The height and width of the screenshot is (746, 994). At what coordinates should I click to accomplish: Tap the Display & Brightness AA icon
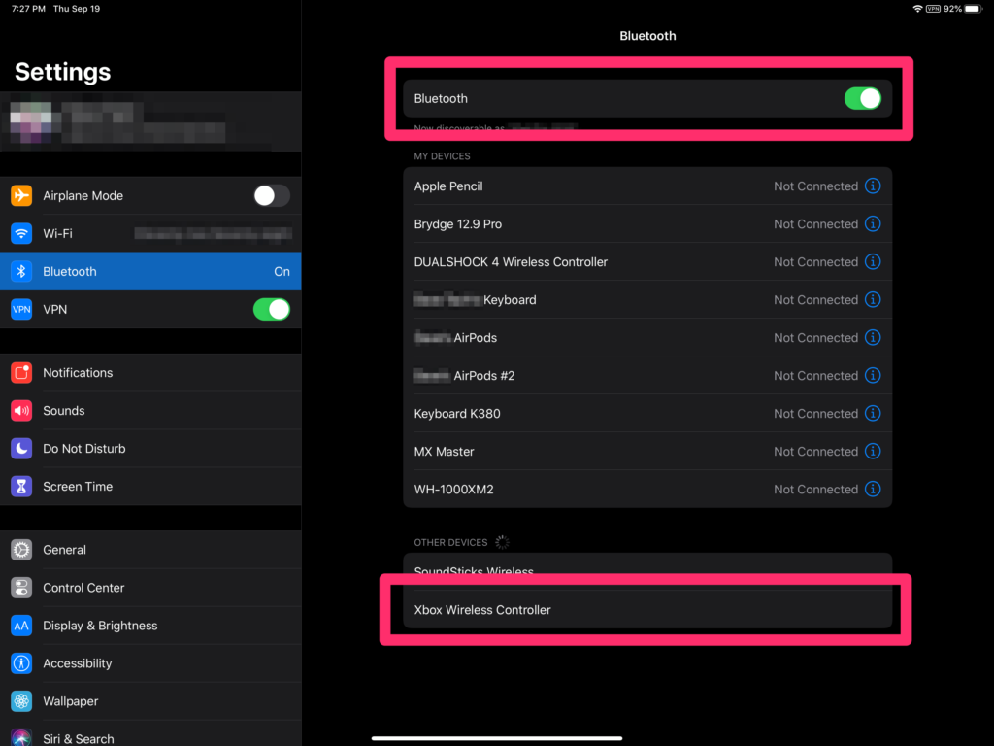(21, 626)
